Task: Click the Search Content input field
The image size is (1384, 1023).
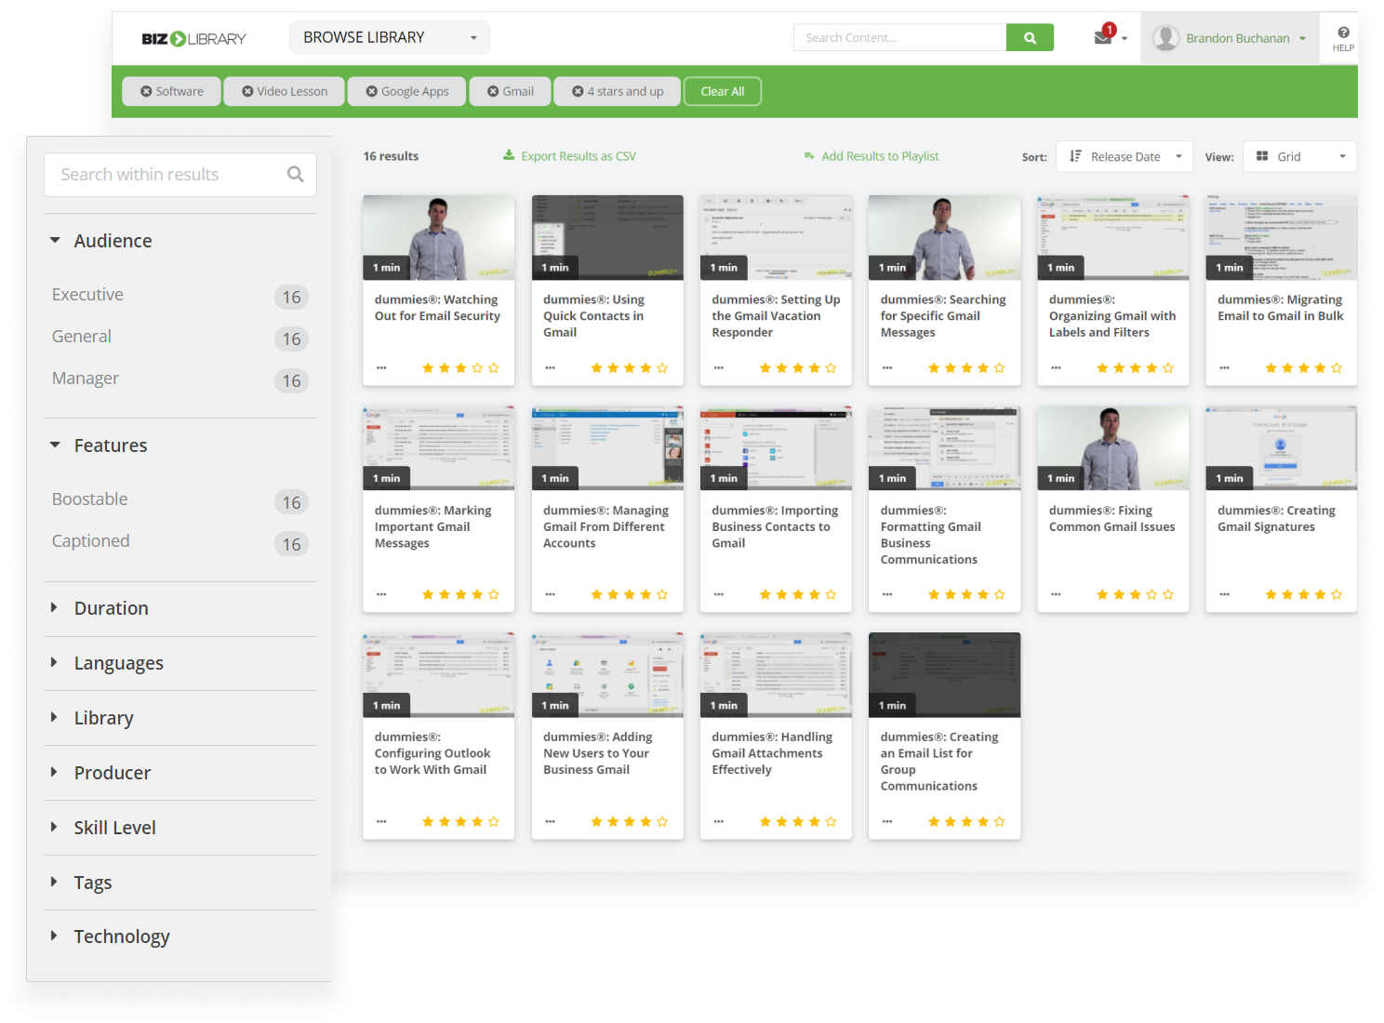Action: point(899,38)
